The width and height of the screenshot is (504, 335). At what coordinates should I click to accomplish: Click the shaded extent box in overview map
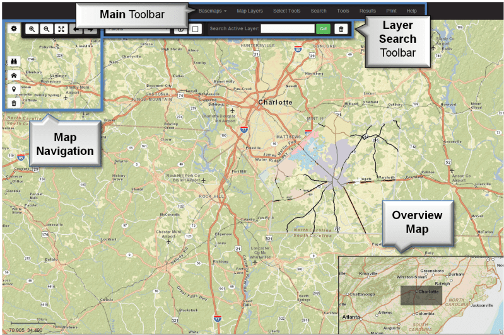click(421, 295)
